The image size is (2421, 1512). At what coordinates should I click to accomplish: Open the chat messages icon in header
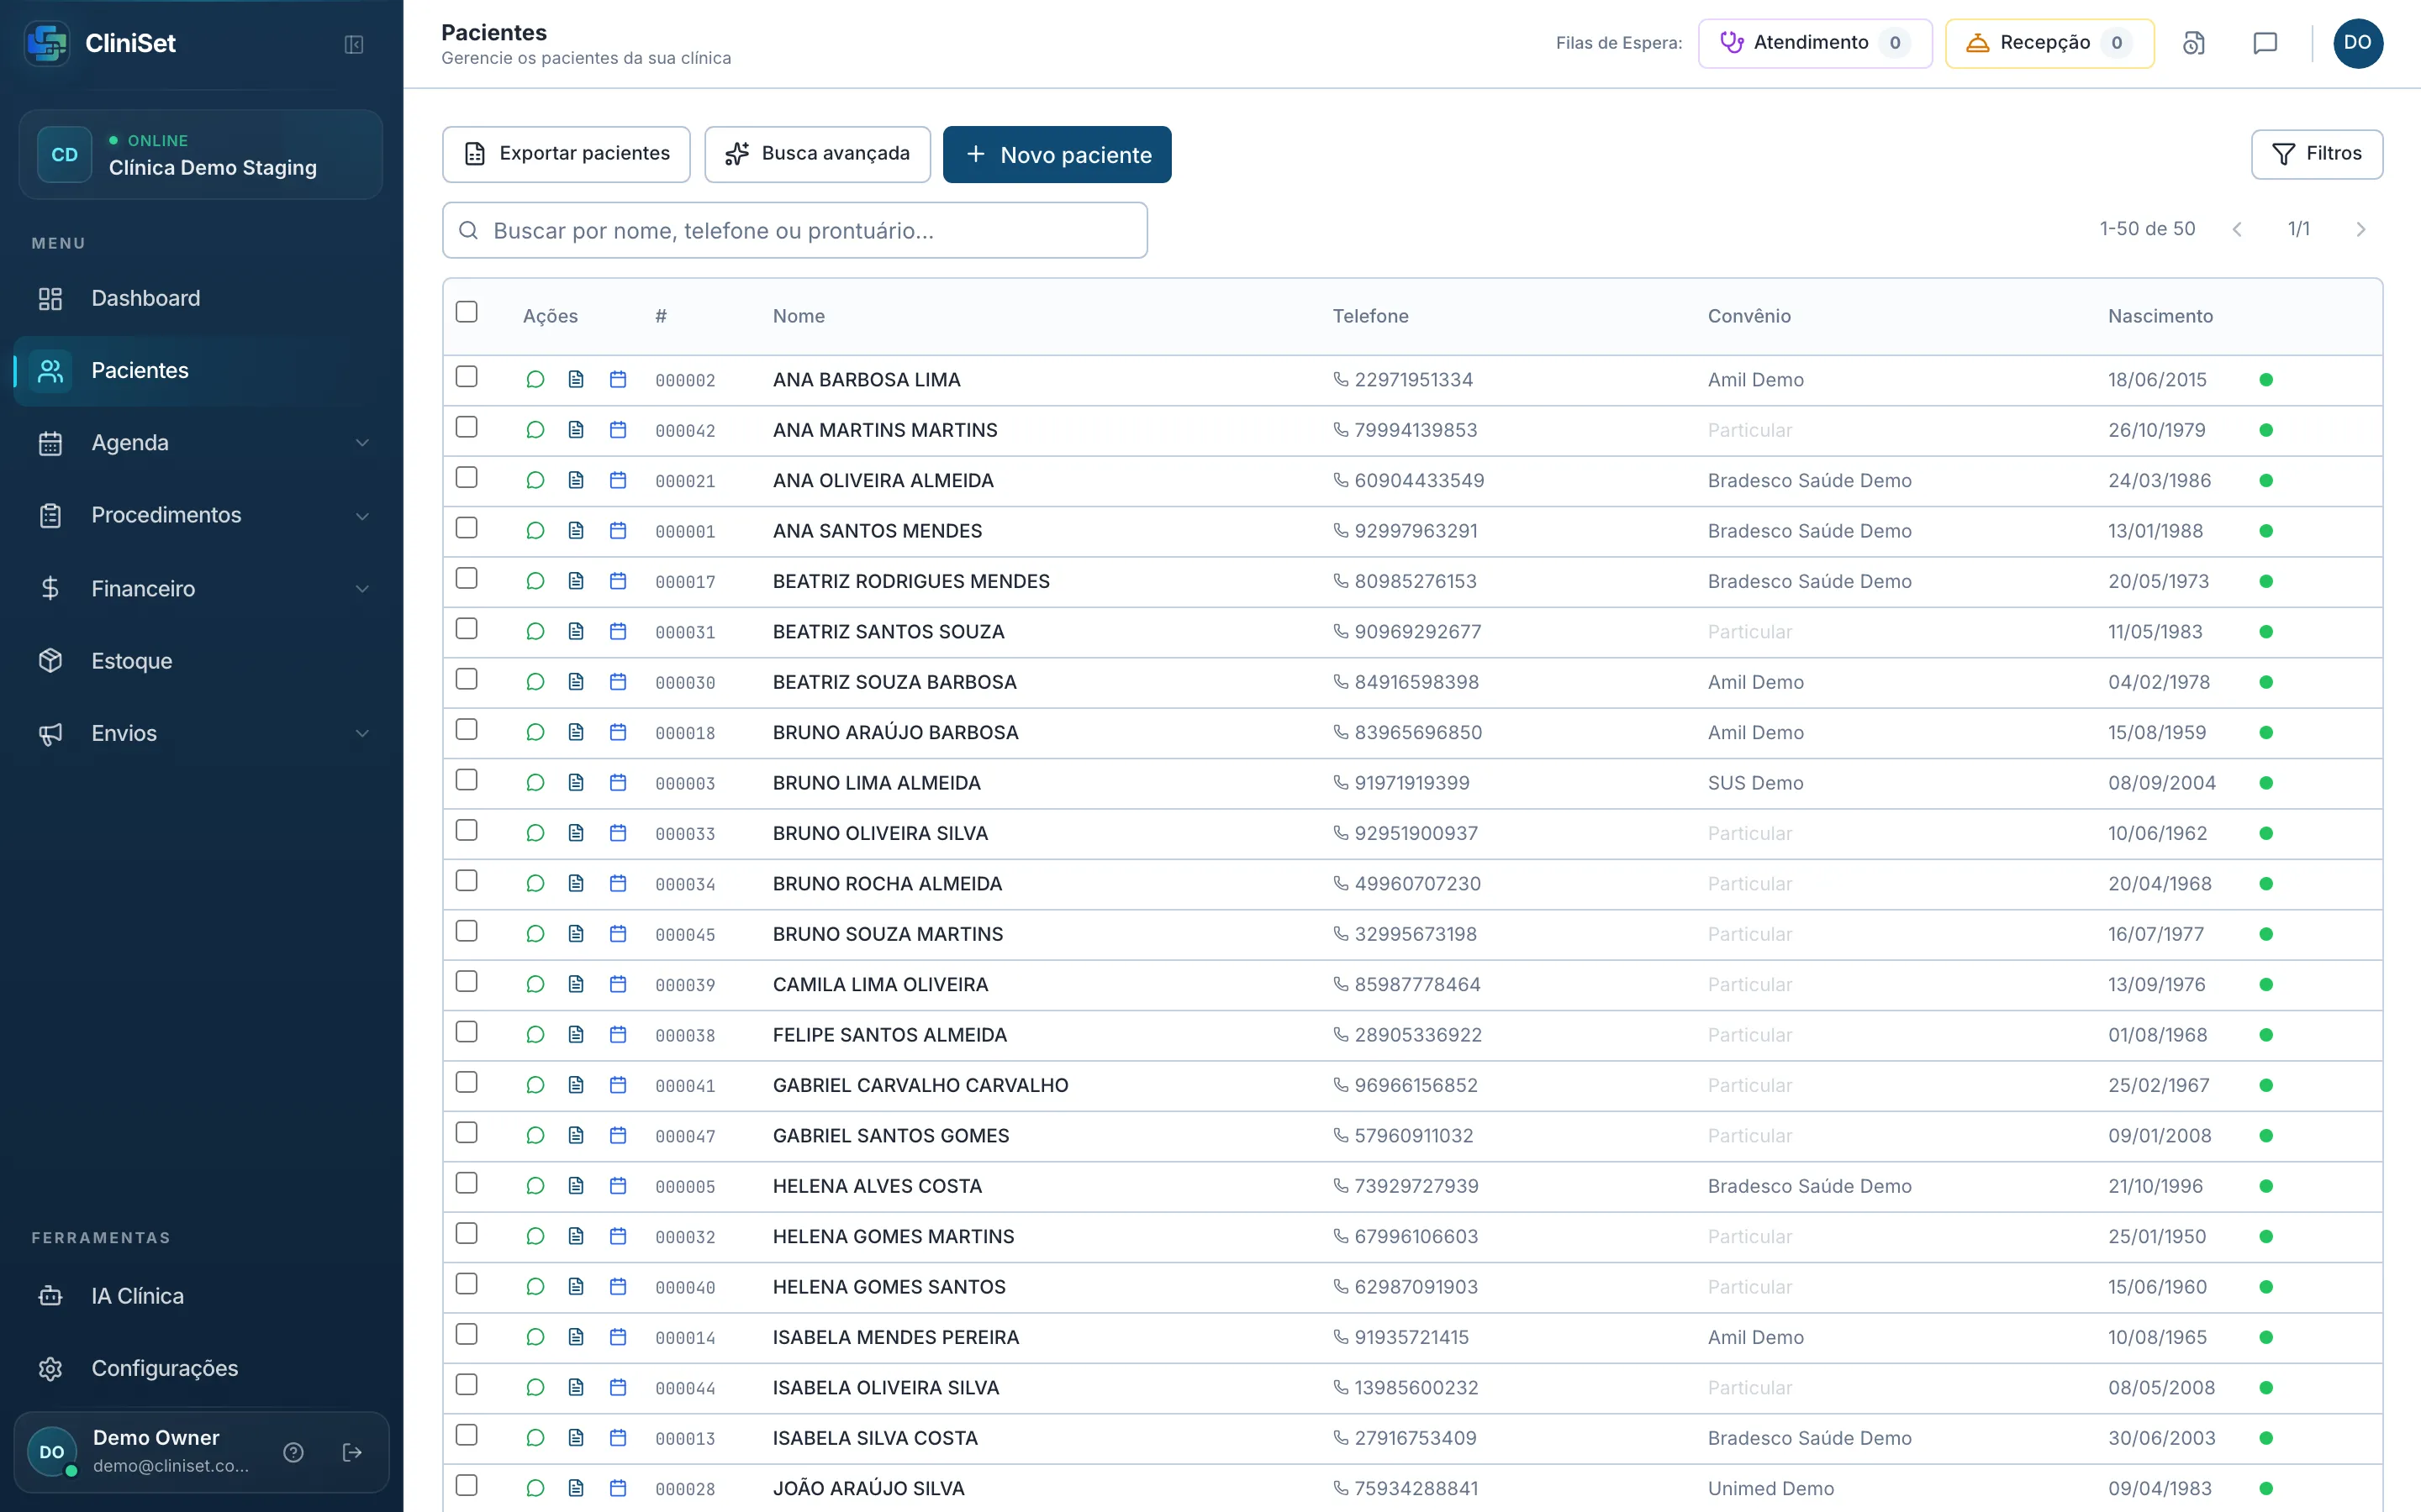pos(2265,43)
